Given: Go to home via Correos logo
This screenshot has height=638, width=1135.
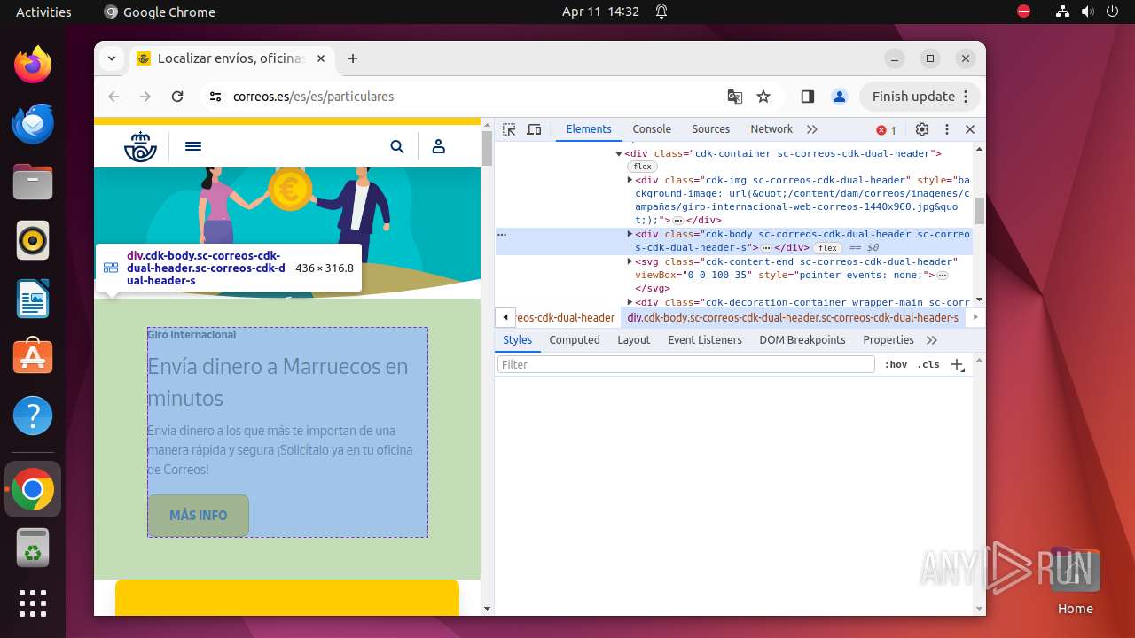Looking at the screenshot, I should click(140, 146).
